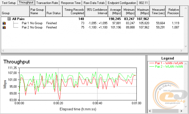
Task: Click the Maximum (Mbps) column header
Action: pyautogui.click(x=142, y=11)
